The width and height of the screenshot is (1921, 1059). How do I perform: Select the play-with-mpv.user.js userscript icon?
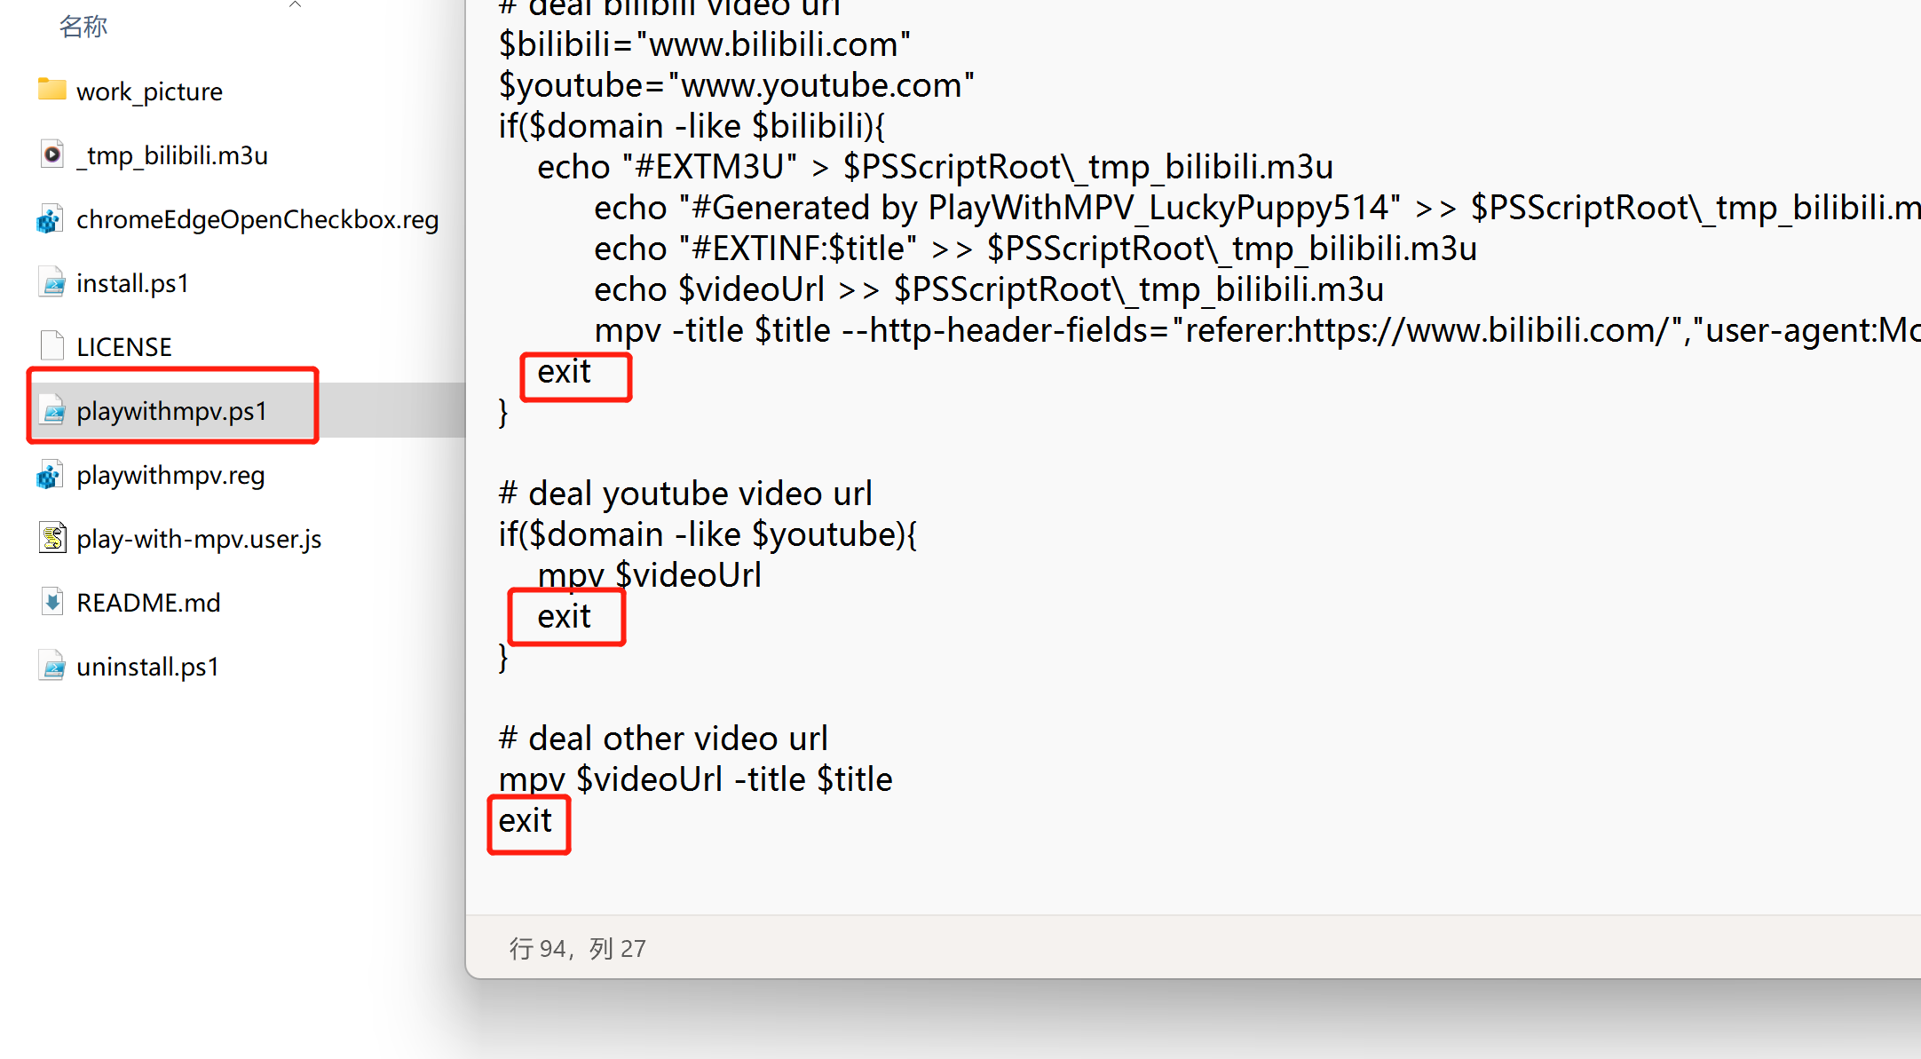click(52, 538)
